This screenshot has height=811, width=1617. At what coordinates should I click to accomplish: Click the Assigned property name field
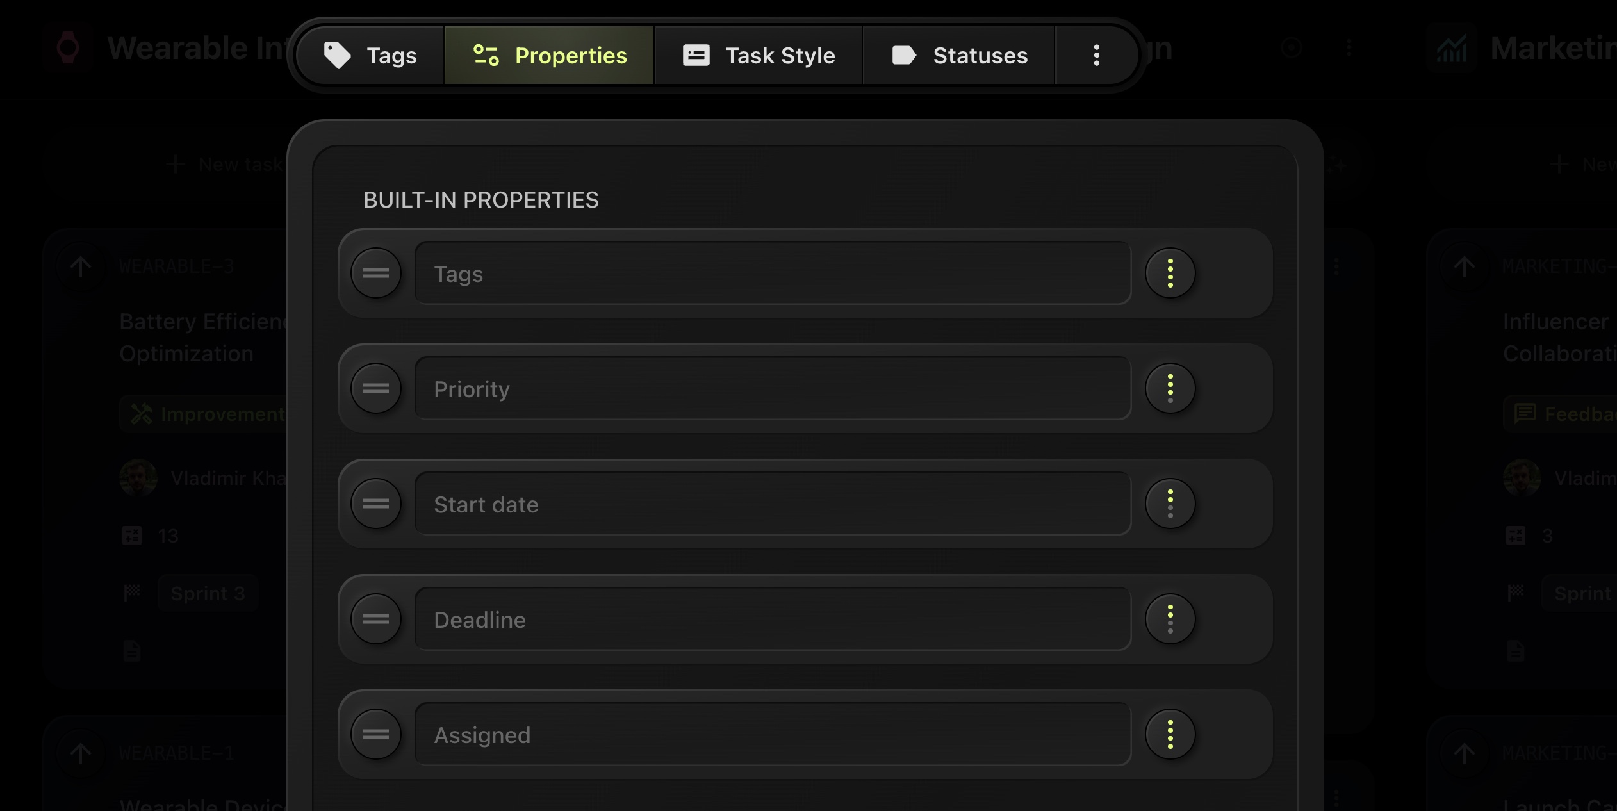click(x=772, y=735)
